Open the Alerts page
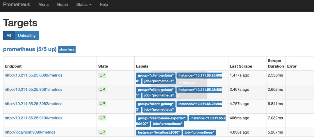This screenshot has height=138, width=314. coord(44,5)
